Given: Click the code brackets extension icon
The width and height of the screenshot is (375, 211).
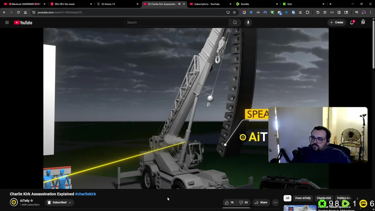Looking at the screenshot, I should pos(332,12).
